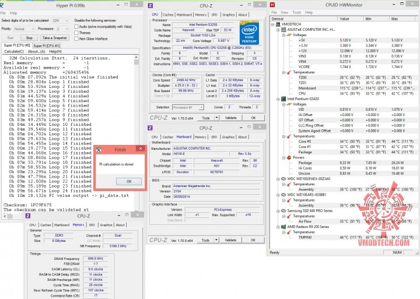The height and width of the screenshot is (299, 420).
Task: Close the Finish dialog with red X
Action: pos(141,149)
